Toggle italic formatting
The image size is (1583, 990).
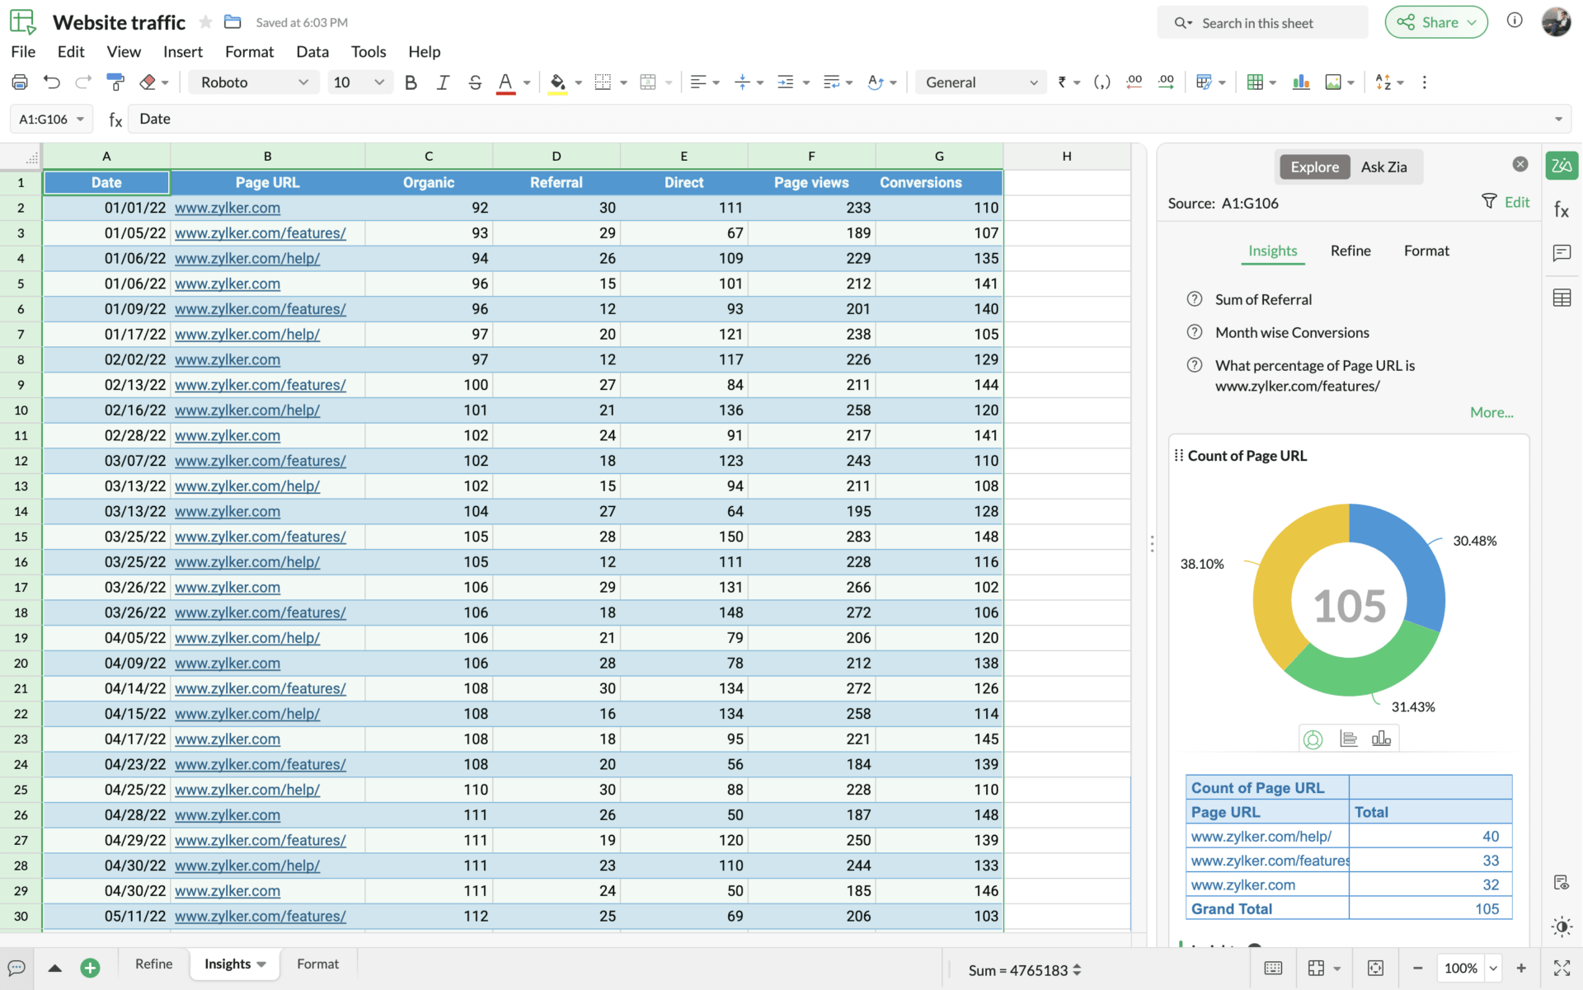tap(443, 82)
